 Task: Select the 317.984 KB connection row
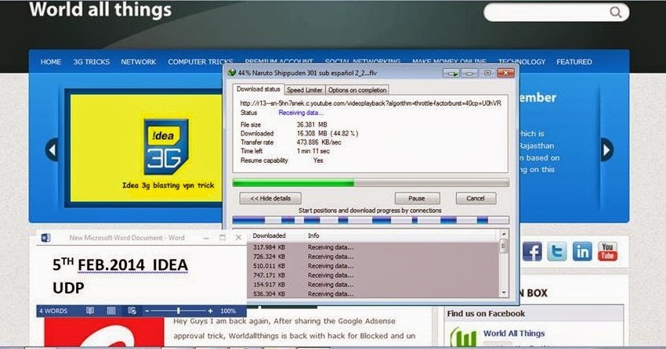click(373, 247)
